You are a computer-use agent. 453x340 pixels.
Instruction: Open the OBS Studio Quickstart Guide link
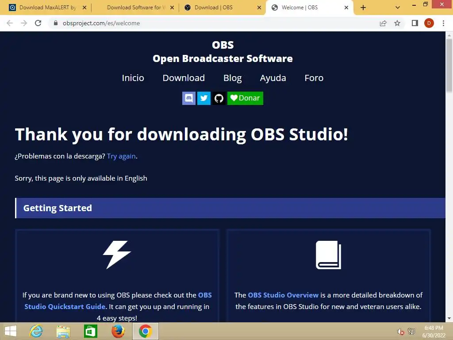click(x=118, y=301)
